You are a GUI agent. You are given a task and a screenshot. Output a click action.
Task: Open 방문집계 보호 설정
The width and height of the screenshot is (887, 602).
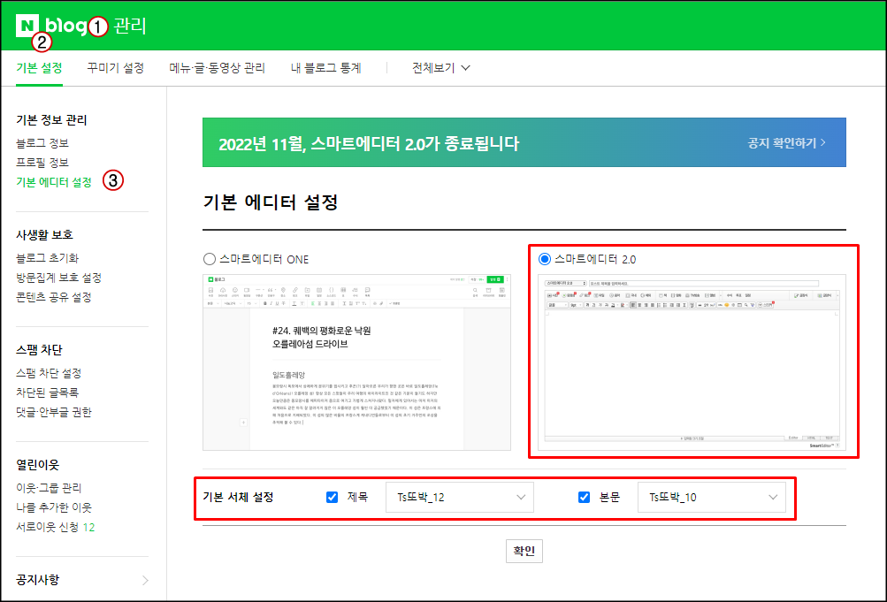click(x=59, y=278)
